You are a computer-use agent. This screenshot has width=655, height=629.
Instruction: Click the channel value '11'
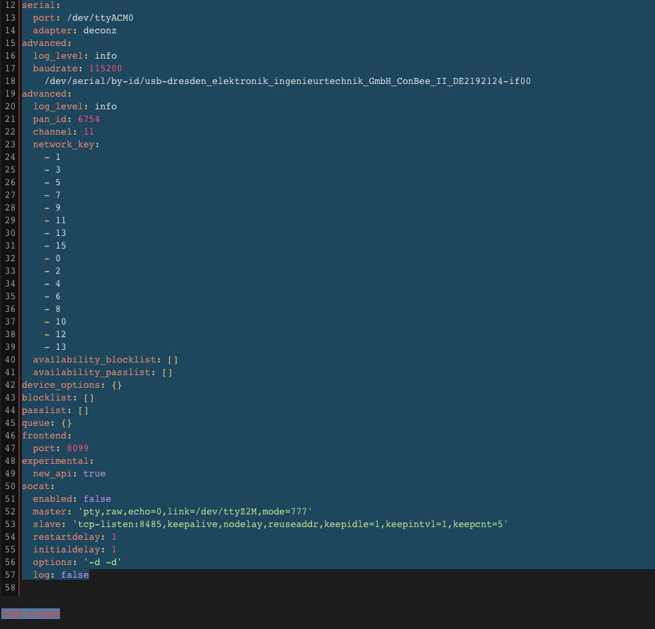(x=89, y=131)
